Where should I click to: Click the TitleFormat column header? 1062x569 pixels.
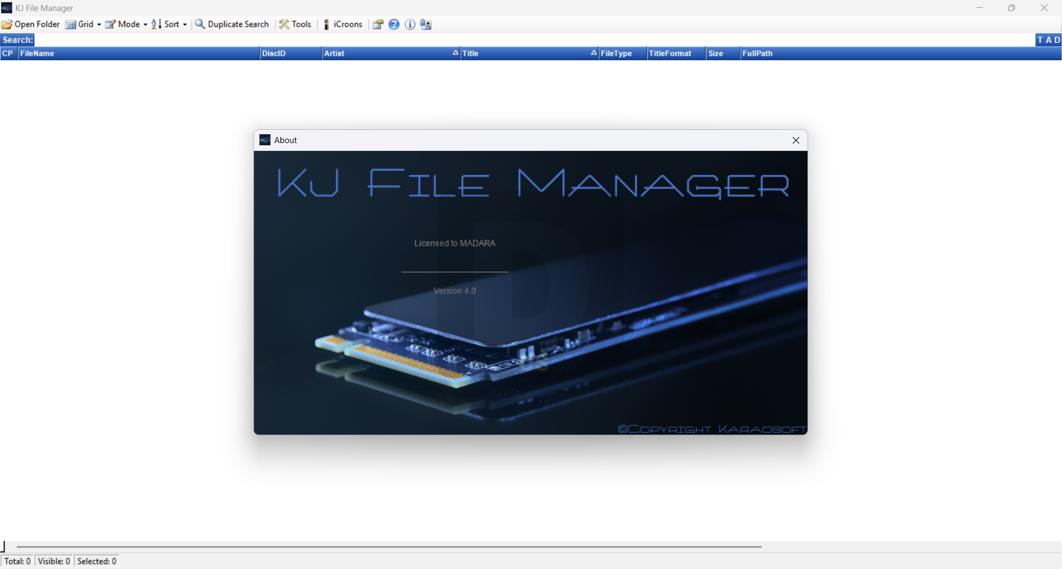click(676, 54)
